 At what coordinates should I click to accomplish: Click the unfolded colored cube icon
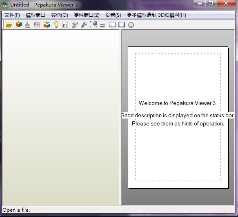tap(47, 25)
